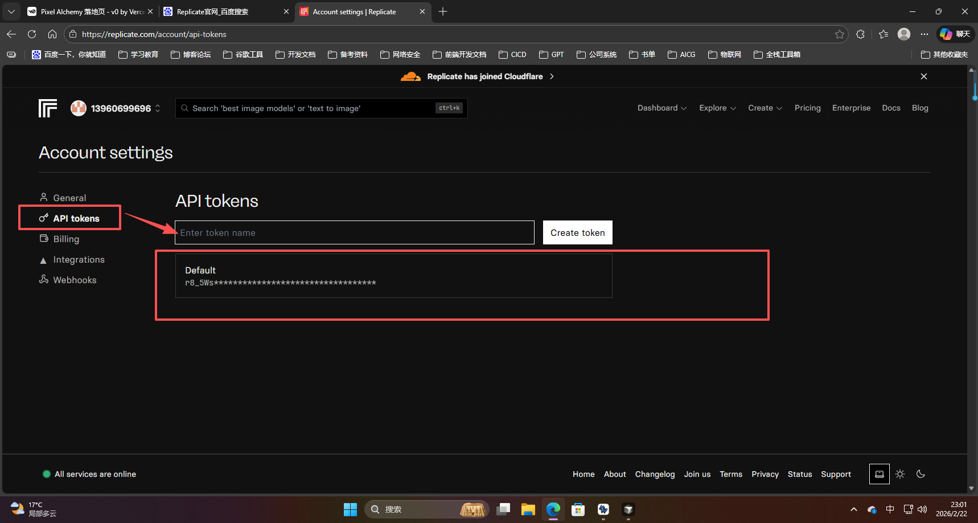Open the Windows Start menu
Image resolution: width=978 pixels, height=523 pixels.
(x=350, y=509)
